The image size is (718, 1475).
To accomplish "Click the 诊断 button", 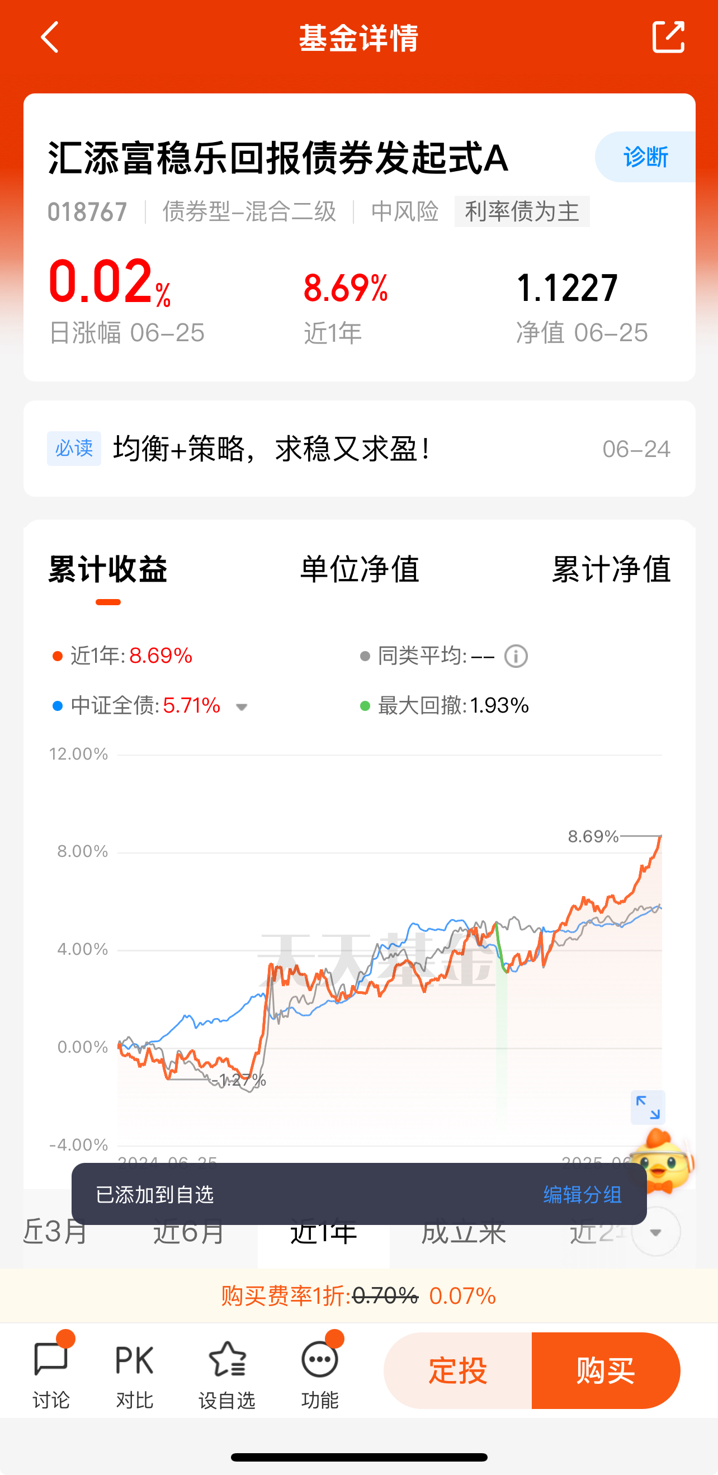I will (x=645, y=157).
